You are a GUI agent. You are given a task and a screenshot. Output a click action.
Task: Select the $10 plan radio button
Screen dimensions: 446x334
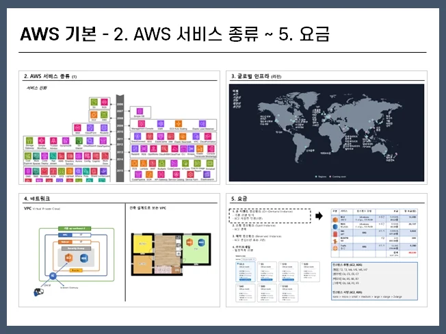281,264
